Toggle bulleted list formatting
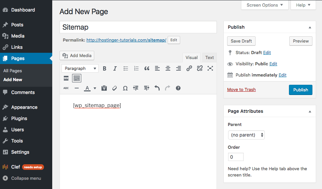Screen dimensions: 322x189 pos(126,69)
